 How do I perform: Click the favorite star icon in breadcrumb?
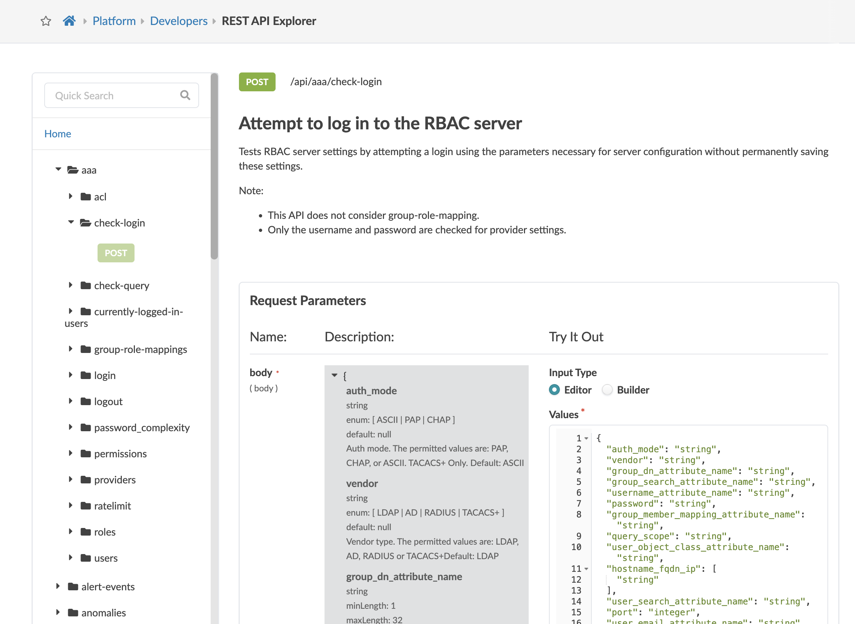point(46,21)
